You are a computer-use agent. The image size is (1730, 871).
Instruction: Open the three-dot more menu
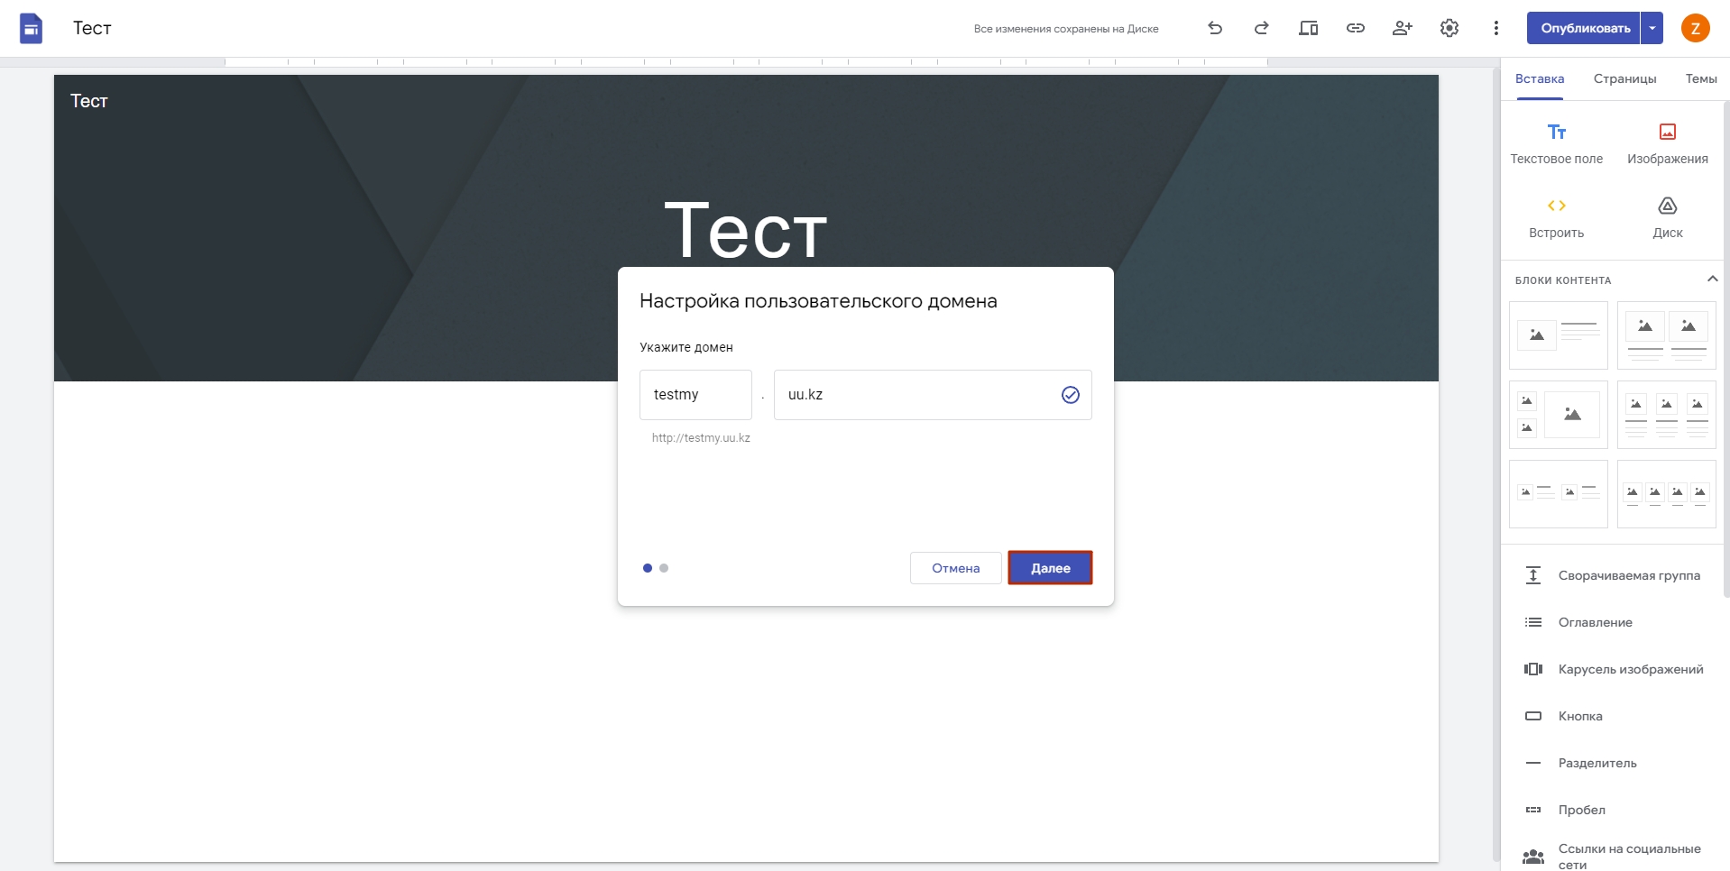(x=1495, y=28)
